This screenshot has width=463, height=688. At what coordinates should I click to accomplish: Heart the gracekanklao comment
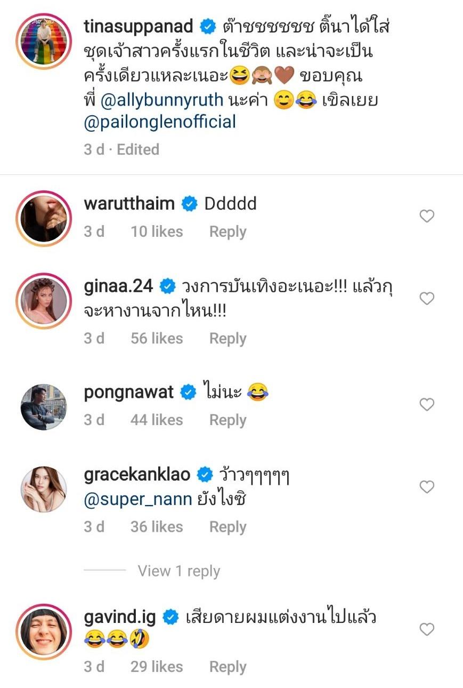click(427, 486)
